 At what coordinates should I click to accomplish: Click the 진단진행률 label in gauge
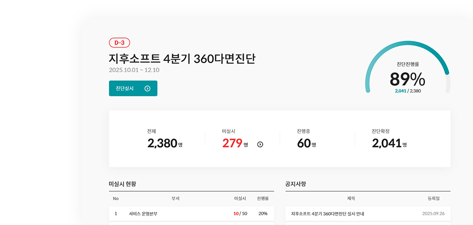(x=408, y=64)
